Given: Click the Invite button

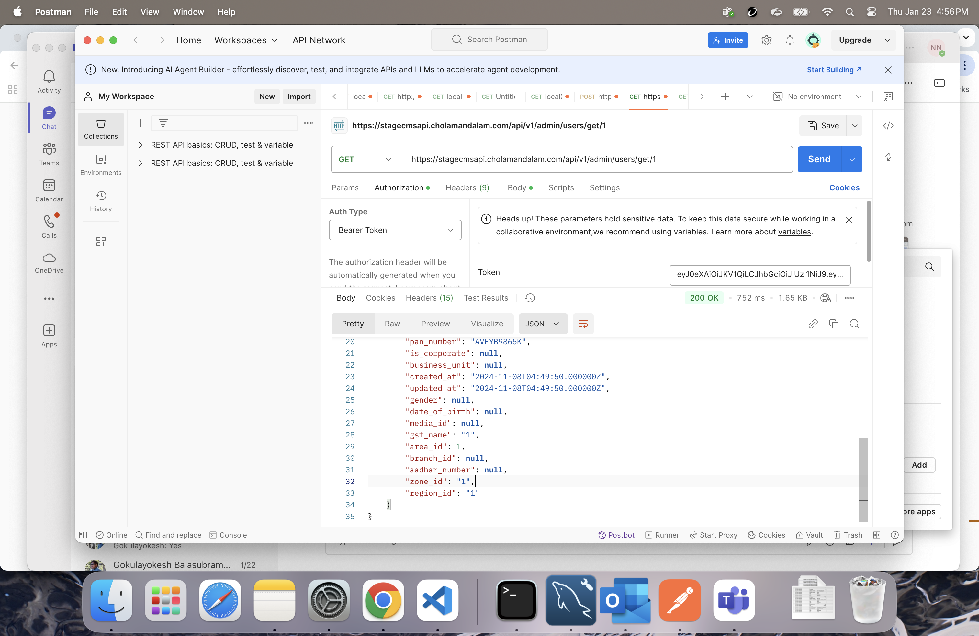Looking at the screenshot, I should 728,40.
